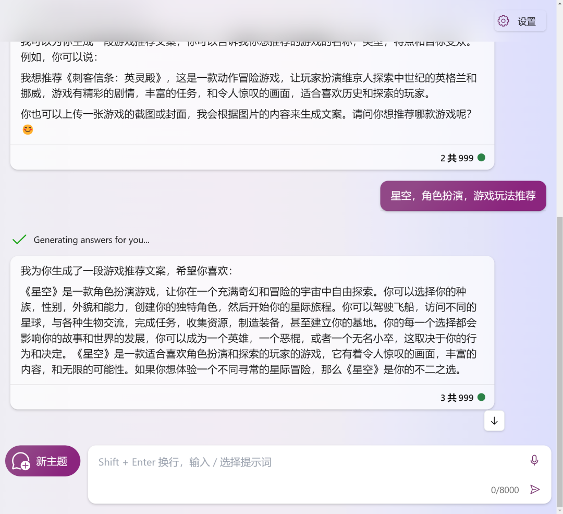Click the text 例如，你可以说：
This screenshot has height=514, width=563.
click(x=59, y=57)
